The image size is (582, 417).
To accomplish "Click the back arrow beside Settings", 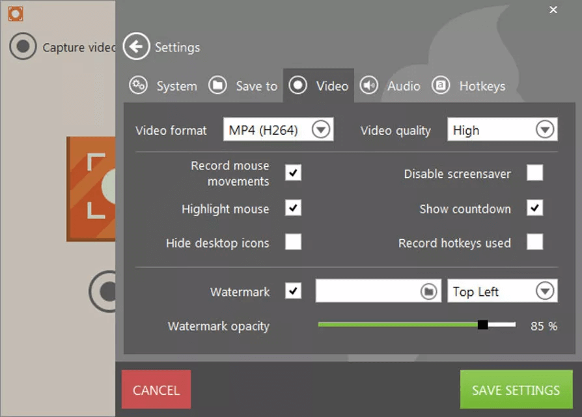I will tap(136, 47).
